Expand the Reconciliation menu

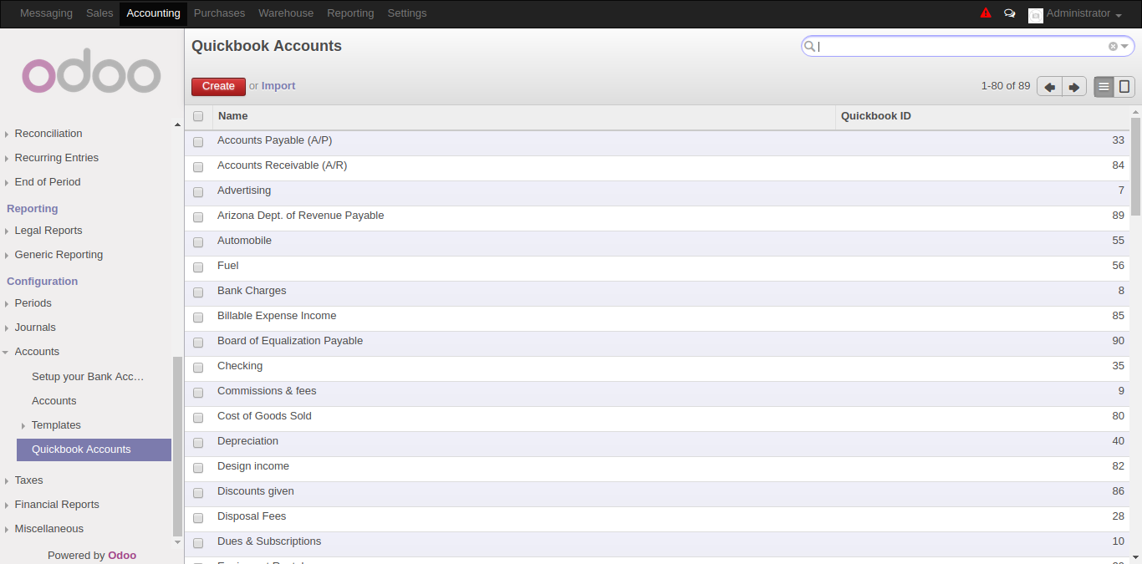click(48, 134)
